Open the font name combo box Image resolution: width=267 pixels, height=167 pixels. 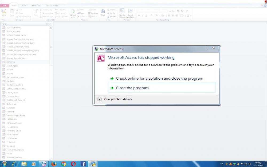148,11
